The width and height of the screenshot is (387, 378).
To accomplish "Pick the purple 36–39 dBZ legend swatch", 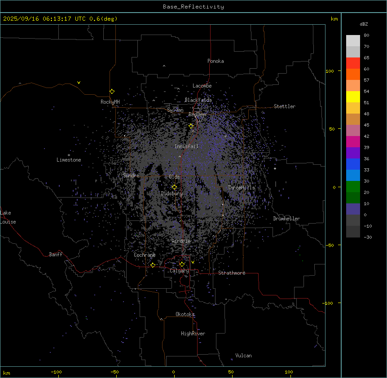I will coord(353,153).
